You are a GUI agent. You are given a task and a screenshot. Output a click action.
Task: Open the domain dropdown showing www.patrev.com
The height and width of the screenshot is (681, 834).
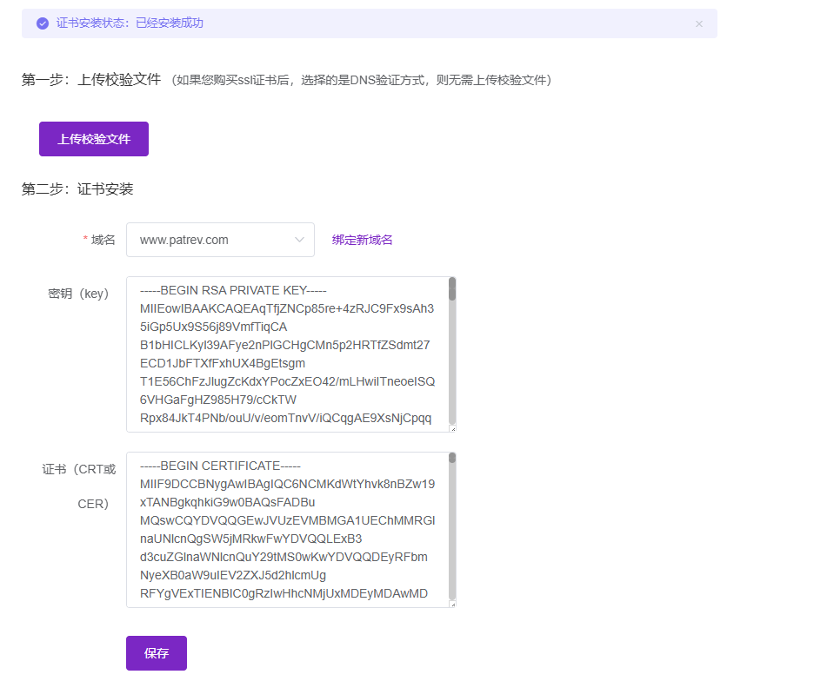(x=219, y=240)
